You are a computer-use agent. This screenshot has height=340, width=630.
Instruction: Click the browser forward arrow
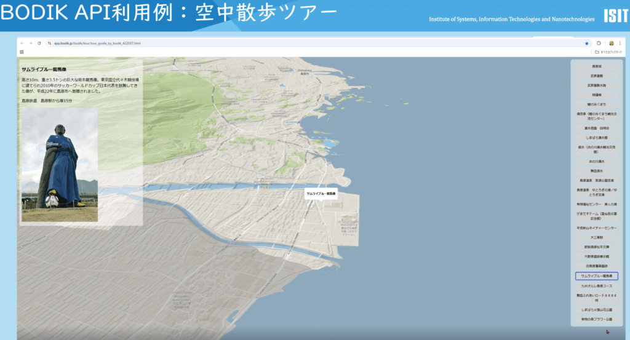coord(31,44)
